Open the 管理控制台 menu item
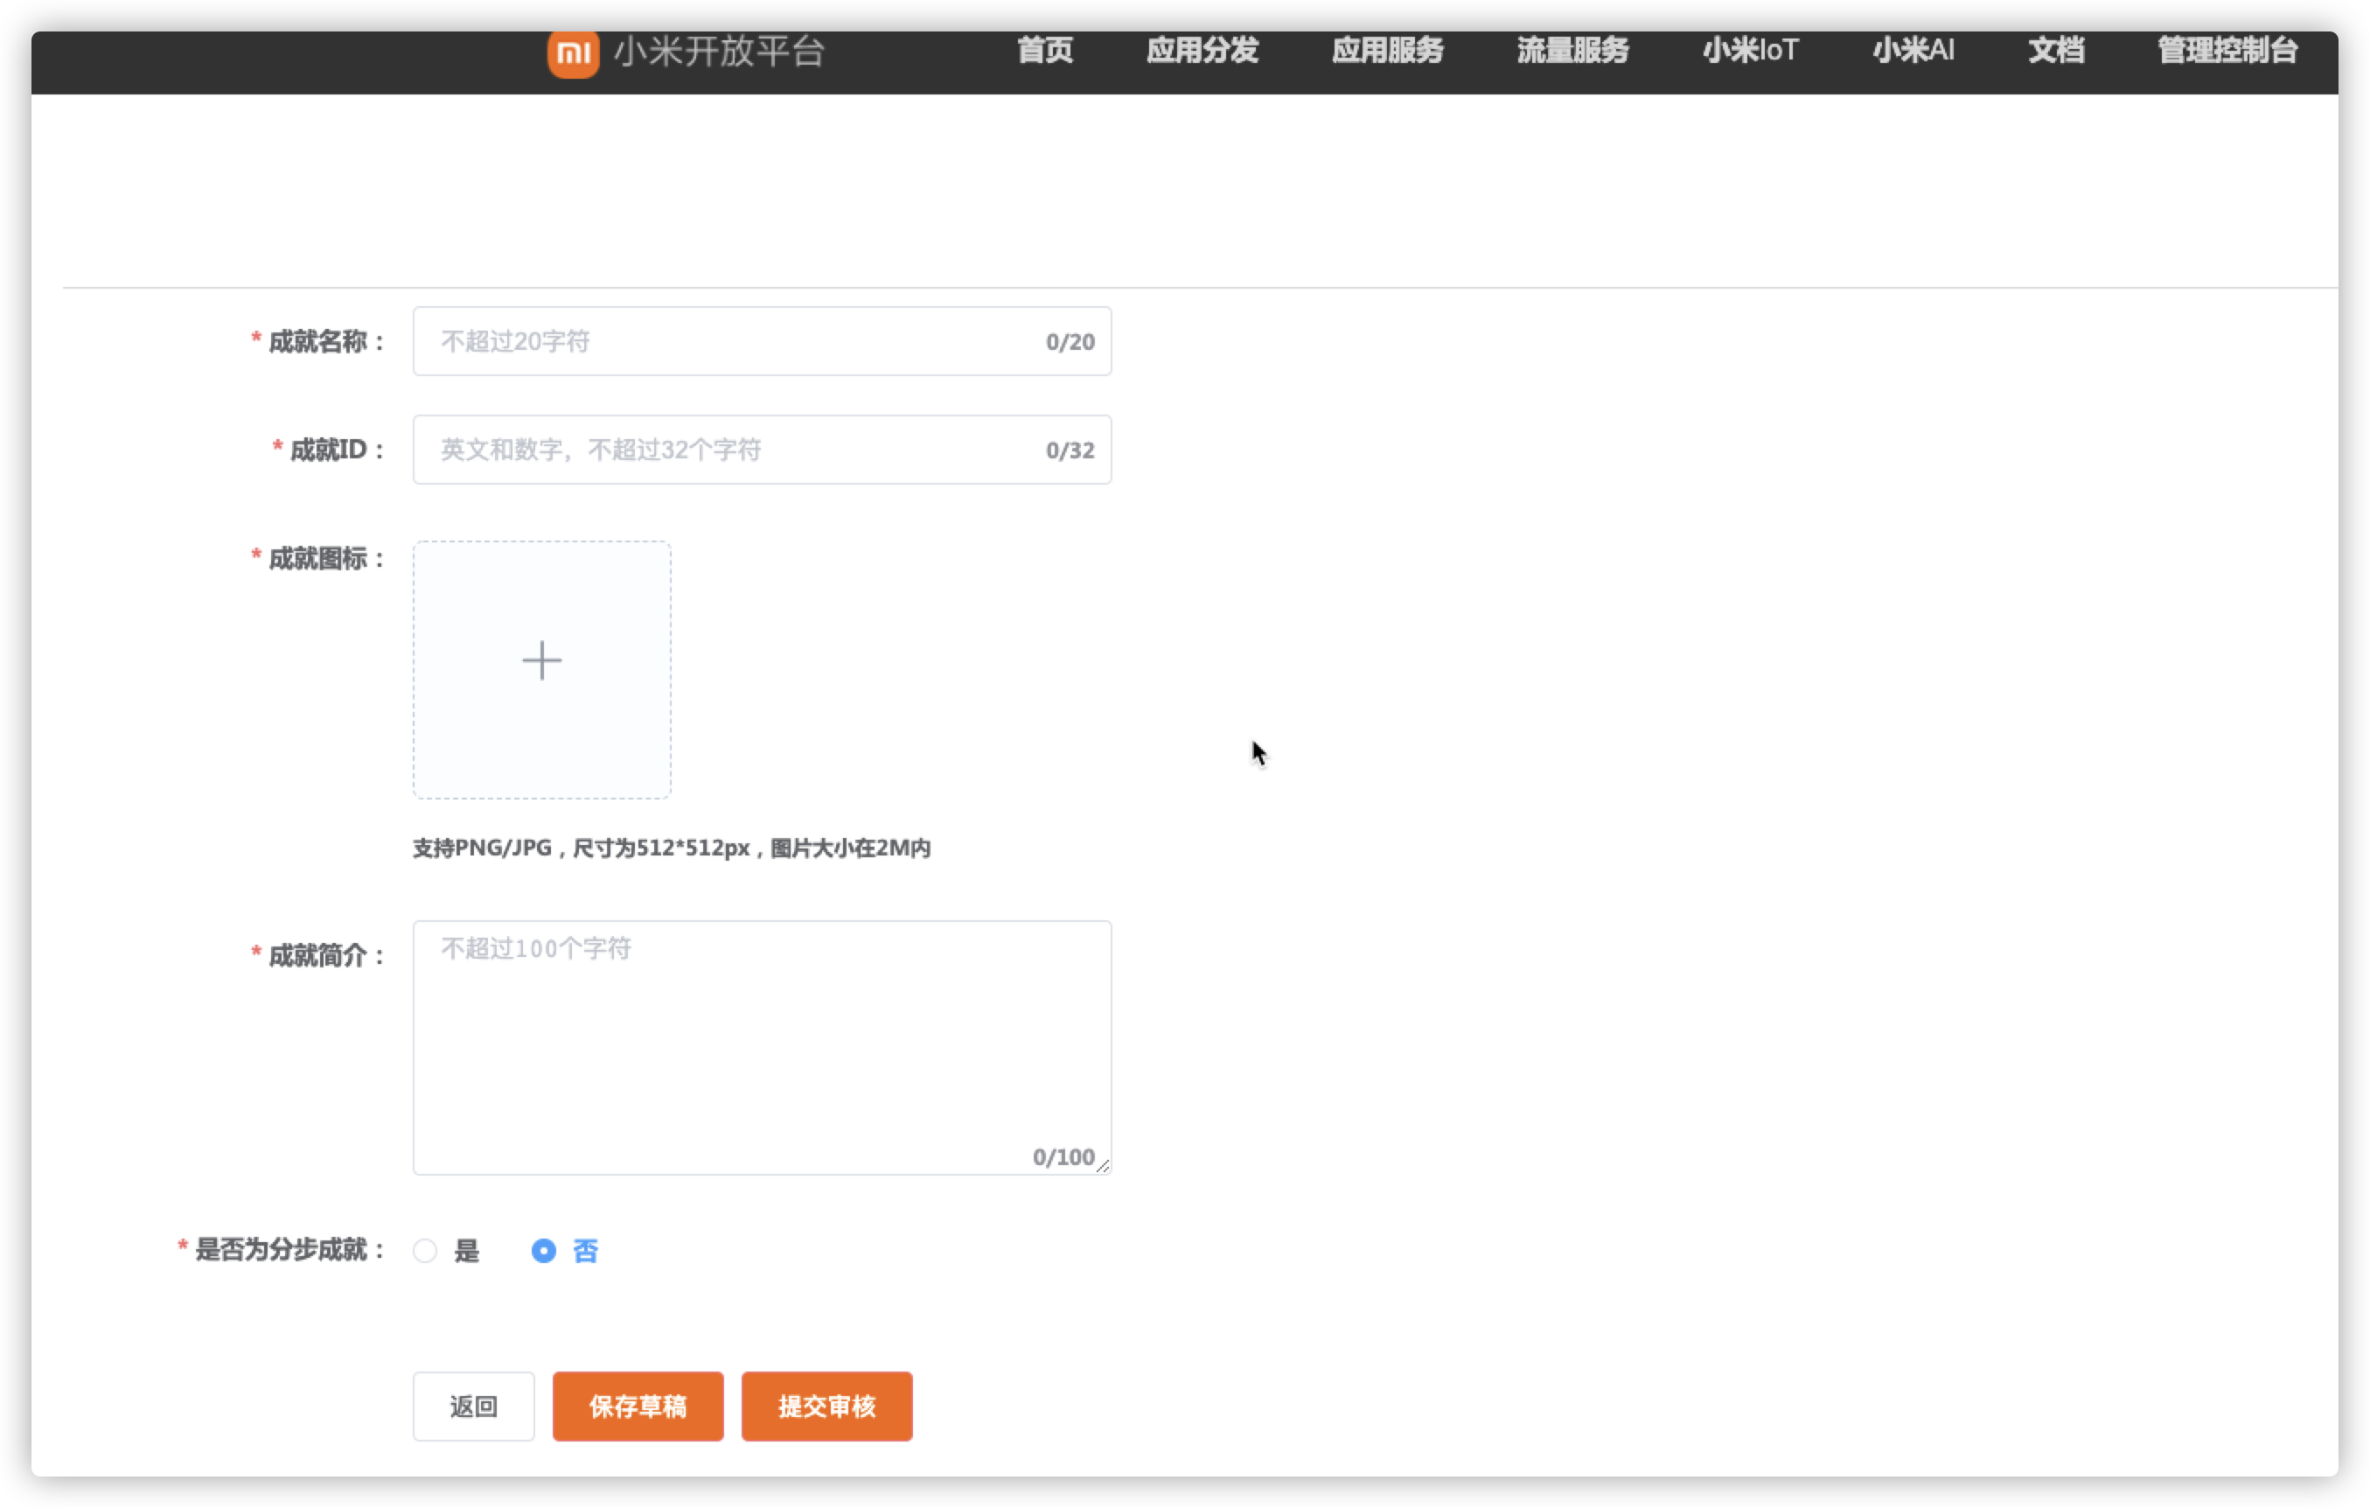Screen dimensions: 2370x1508 point(2227,52)
